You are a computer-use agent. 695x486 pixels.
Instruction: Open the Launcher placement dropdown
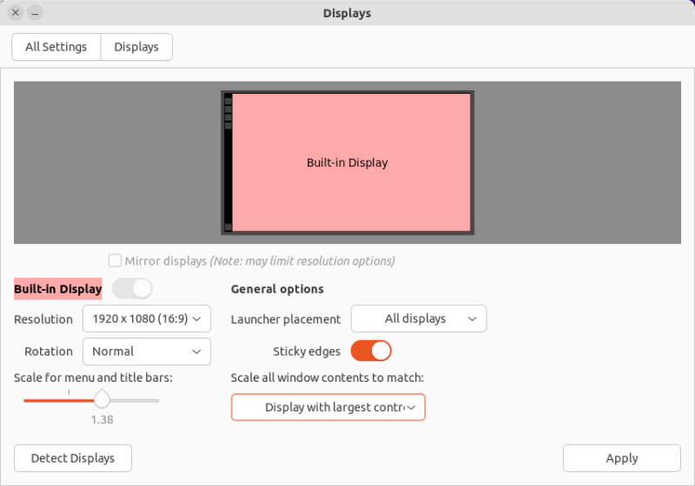[x=419, y=319]
